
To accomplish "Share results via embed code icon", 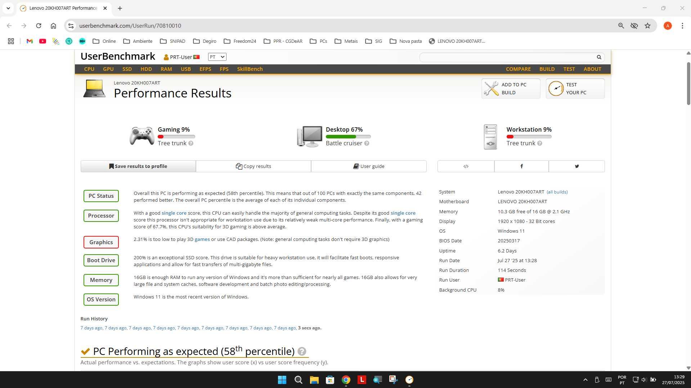I will click(x=466, y=166).
